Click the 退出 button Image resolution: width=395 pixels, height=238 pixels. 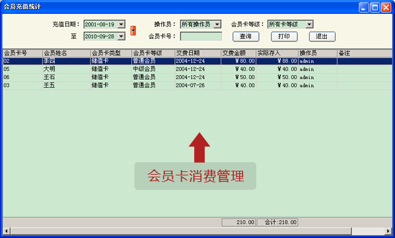(x=322, y=36)
